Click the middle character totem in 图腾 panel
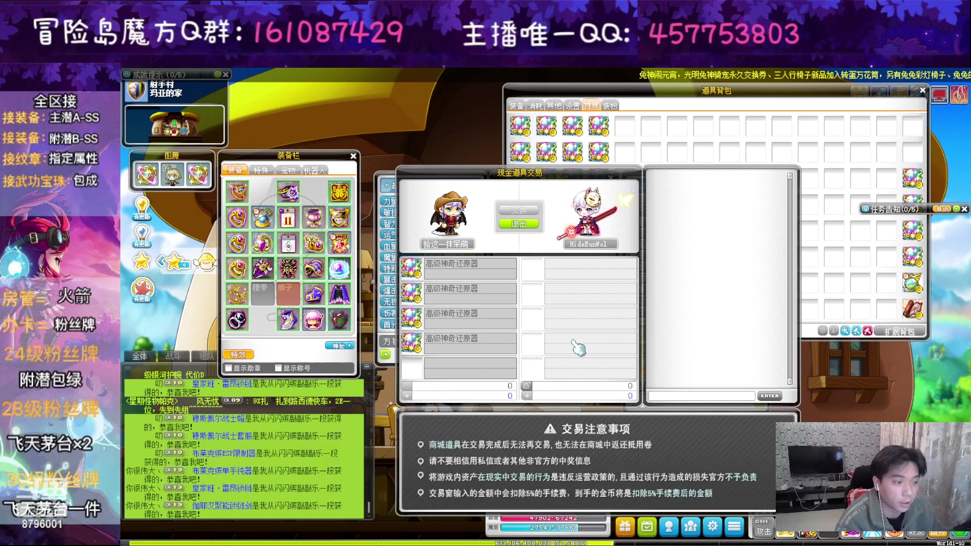971x546 pixels. 172,175
